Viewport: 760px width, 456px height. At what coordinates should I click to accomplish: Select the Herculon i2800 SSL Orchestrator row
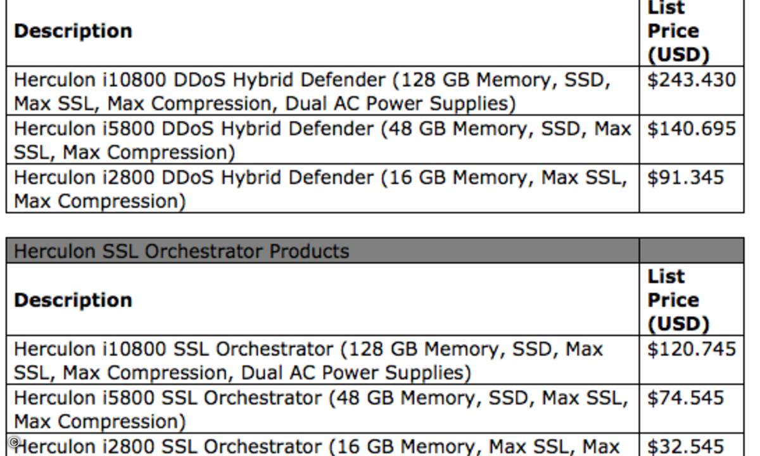tap(375, 445)
